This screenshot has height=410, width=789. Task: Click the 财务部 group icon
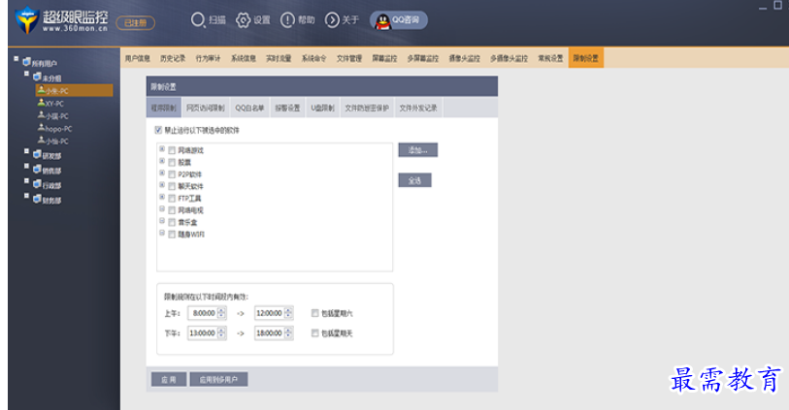37,199
